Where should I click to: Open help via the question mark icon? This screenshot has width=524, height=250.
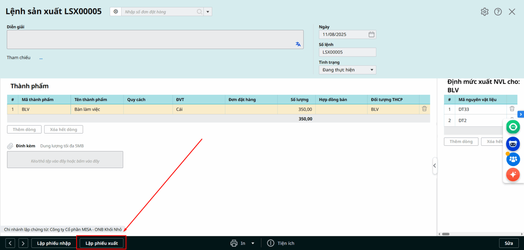498,12
